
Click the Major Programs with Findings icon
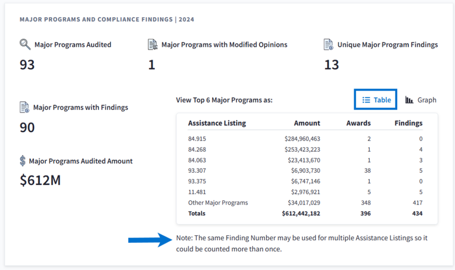tap(24, 107)
